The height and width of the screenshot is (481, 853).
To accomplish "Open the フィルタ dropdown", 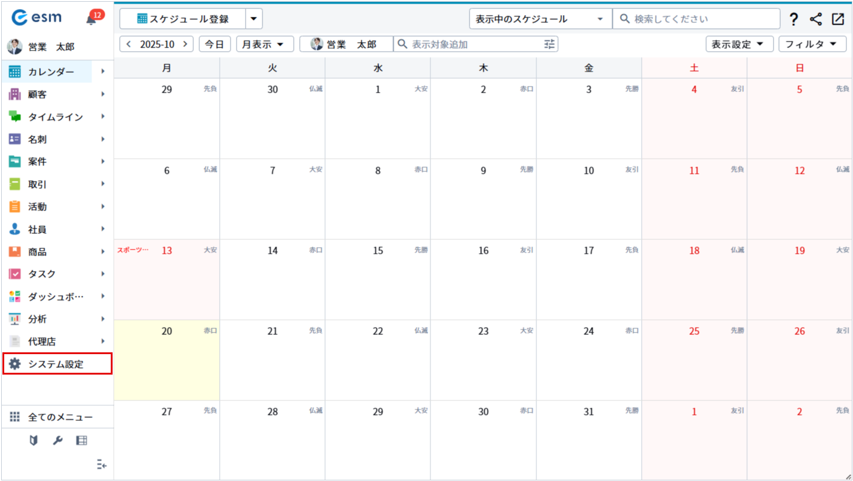I will pos(811,44).
